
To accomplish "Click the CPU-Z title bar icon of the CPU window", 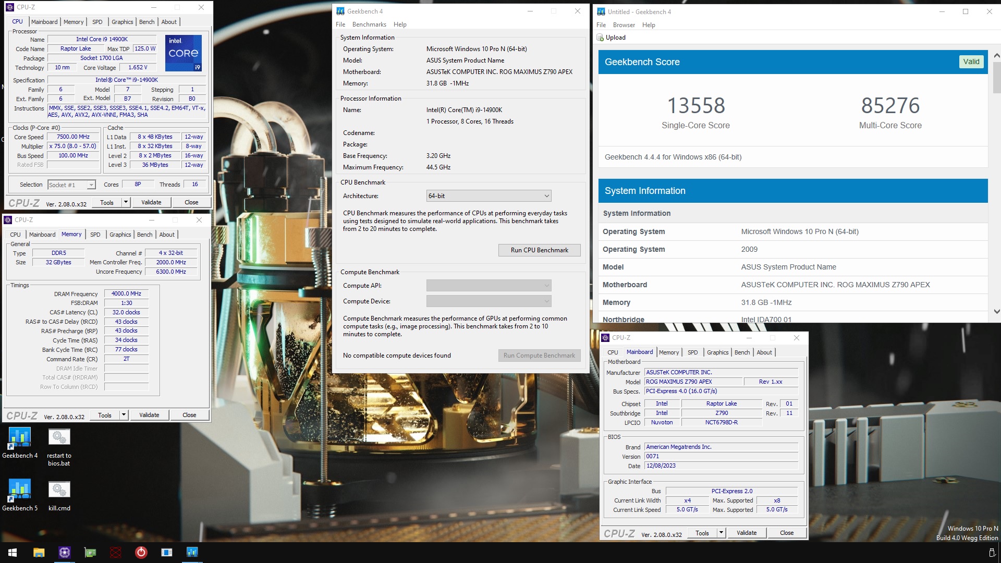I will tap(9, 7).
